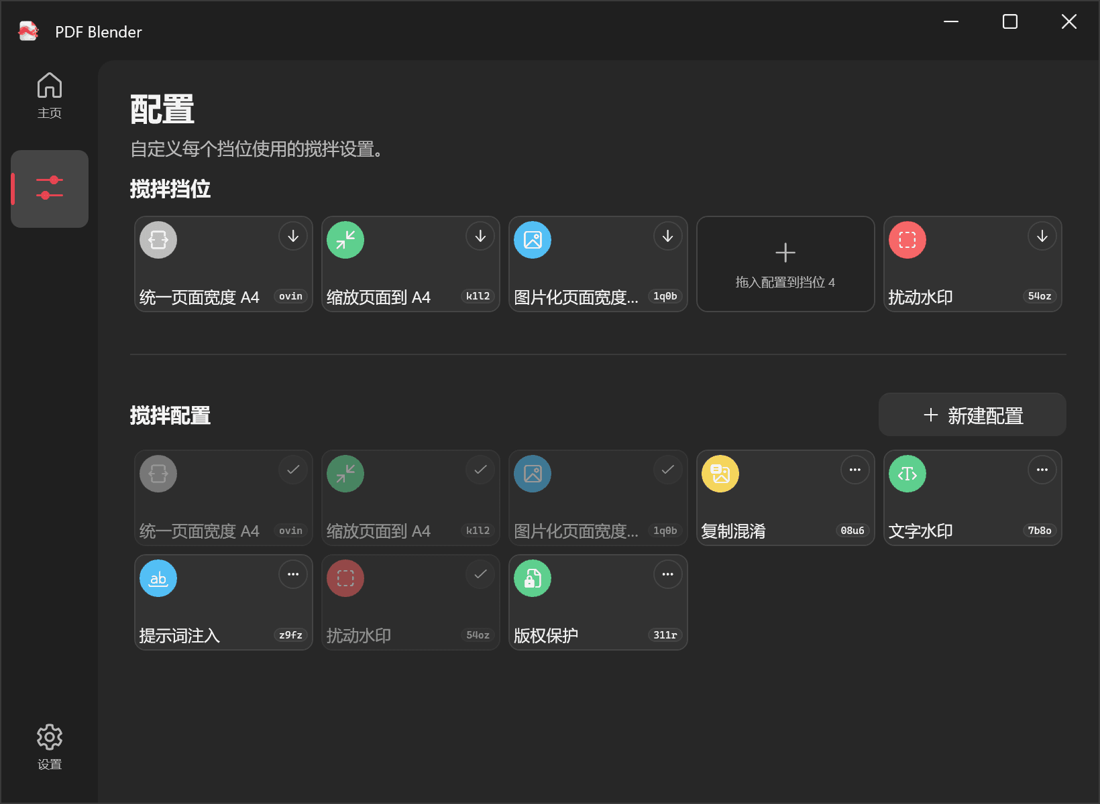1100x804 pixels.
Task: Minimize the PDF Blender window
Action: pos(951,21)
